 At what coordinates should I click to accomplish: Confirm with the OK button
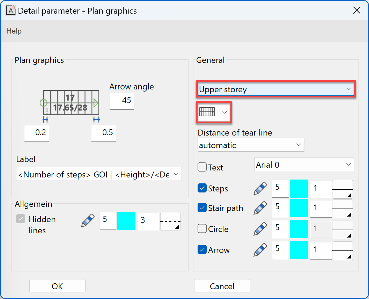tap(57, 286)
